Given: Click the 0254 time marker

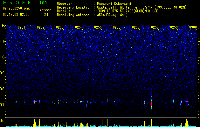Looking at the screenshot, I should pos(79,27).
